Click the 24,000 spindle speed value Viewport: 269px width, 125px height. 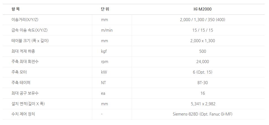[x=203, y=62]
